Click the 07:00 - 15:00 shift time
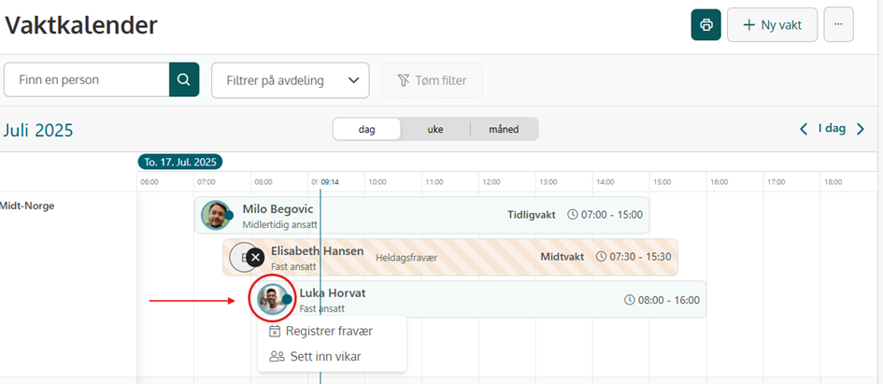 click(612, 215)
